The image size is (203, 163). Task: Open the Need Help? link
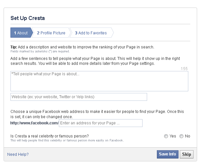click(x=18, y=154)
